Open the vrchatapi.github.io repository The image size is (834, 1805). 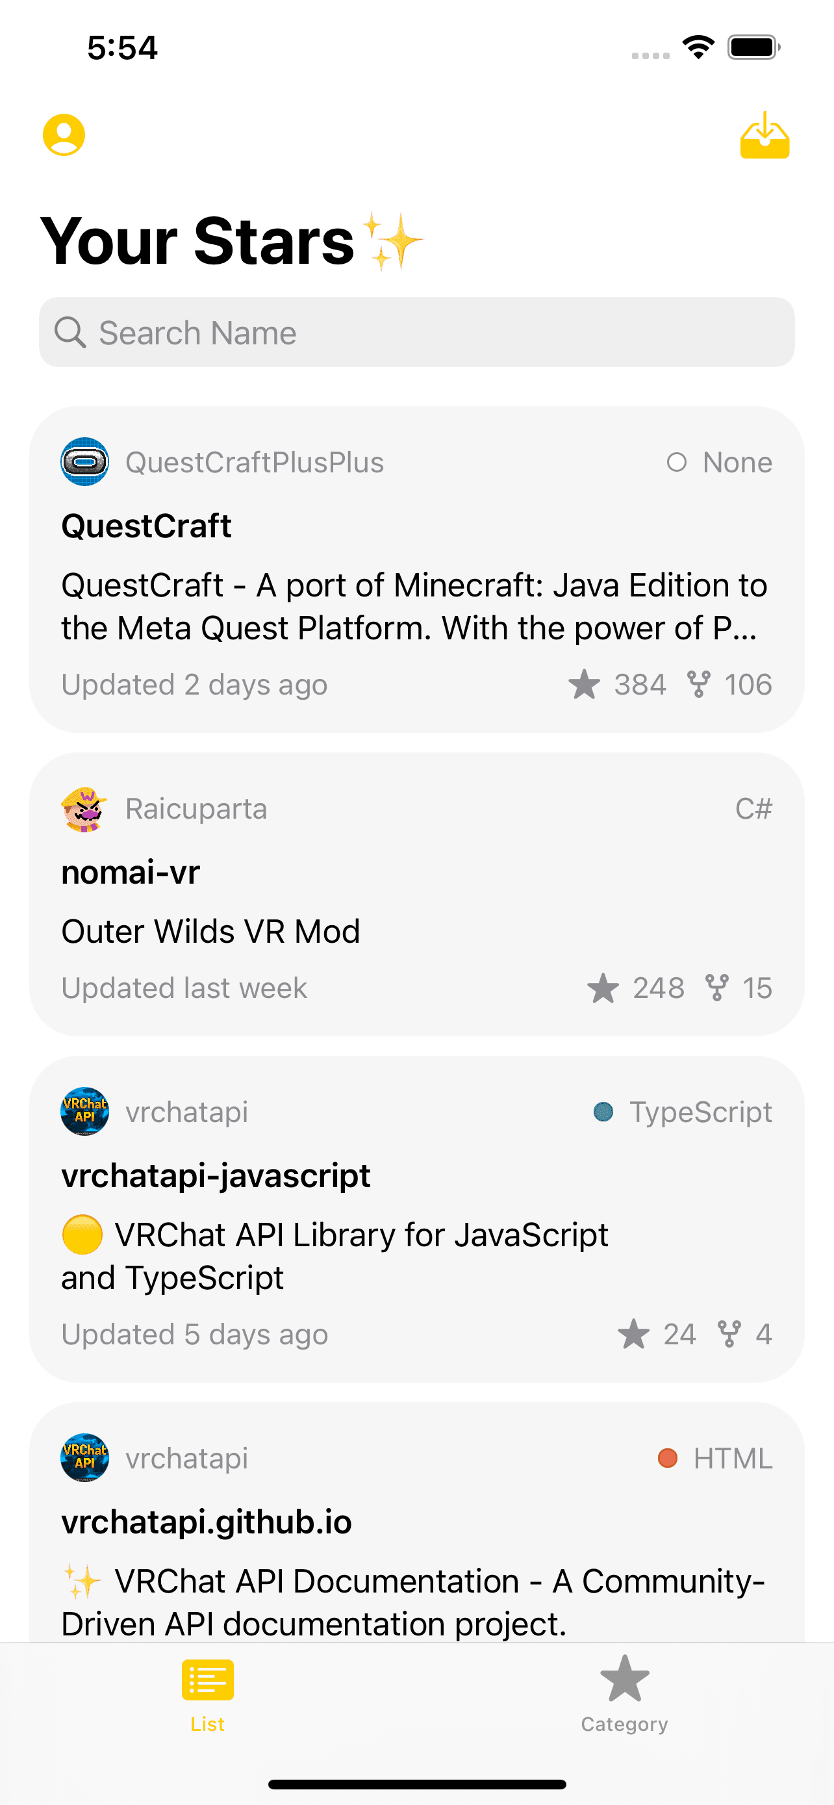click(x=207, y=1522)
